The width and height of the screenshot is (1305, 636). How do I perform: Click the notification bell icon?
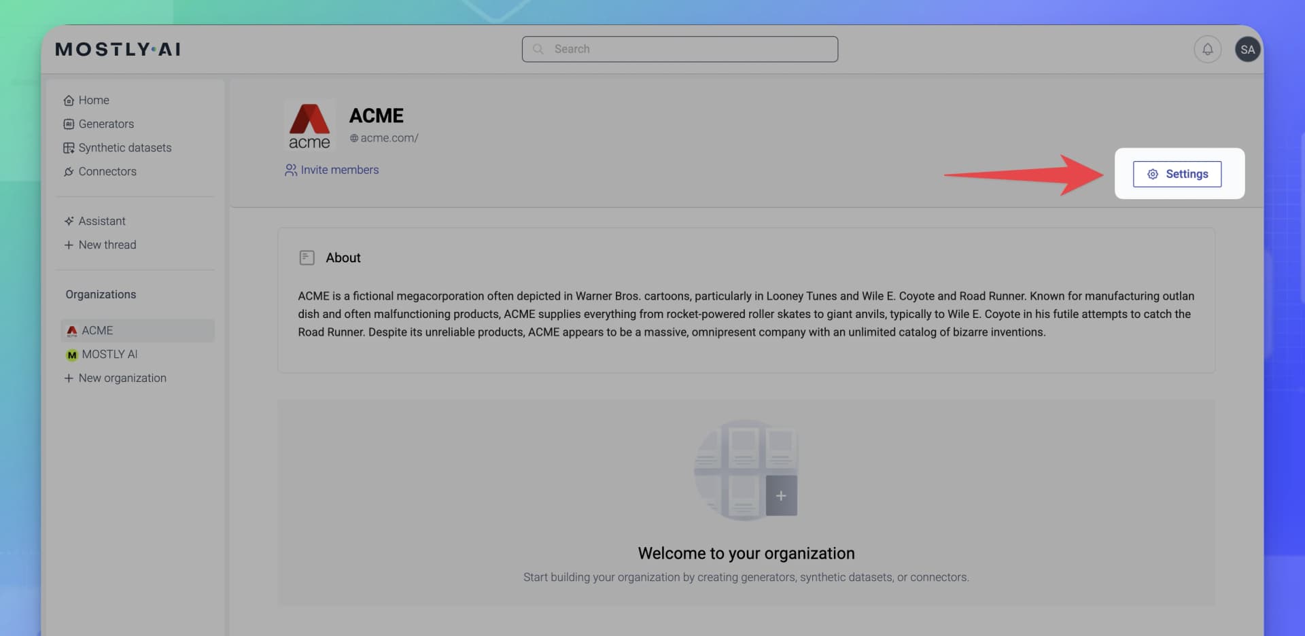[x=1207, y=49]
